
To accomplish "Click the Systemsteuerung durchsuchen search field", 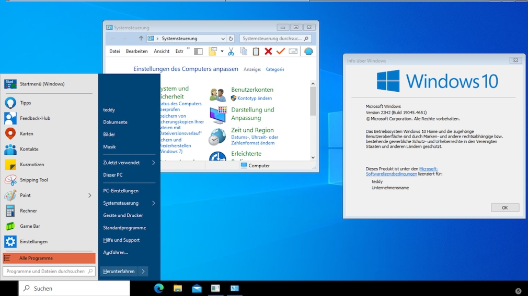I will [x=275, y=39].
